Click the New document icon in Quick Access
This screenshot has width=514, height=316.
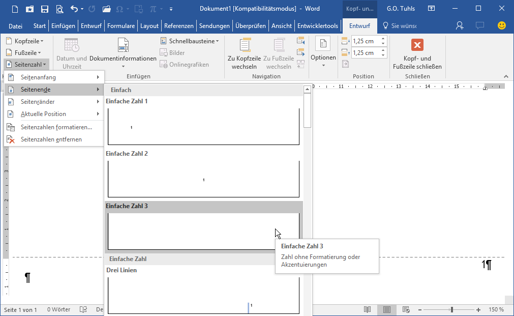click(15, 9)
